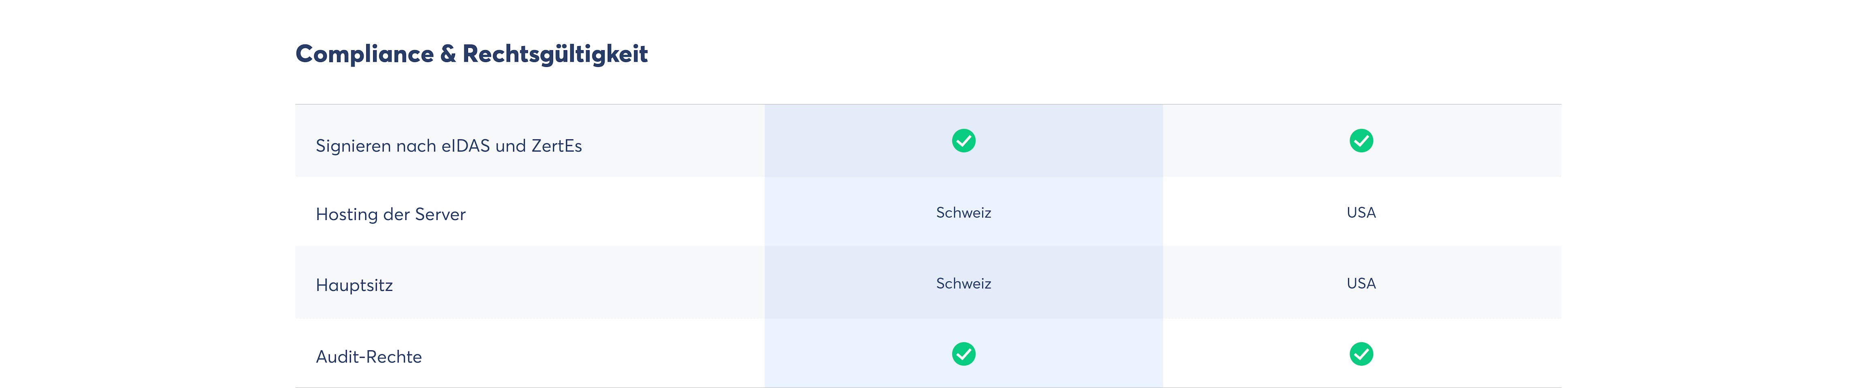Click the eIDAS checkmark in the blue highlighted column
The image size is (1857, 388).
[963, 141]
